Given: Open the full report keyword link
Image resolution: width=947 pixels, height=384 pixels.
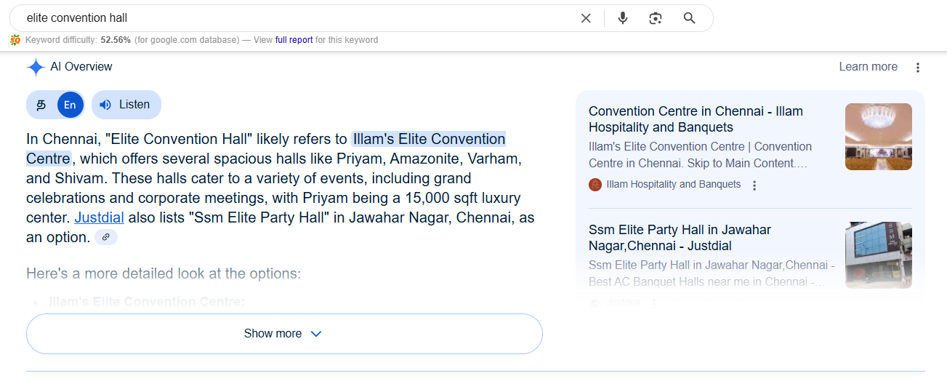Looking at the screenshot, I should point(294,40).
